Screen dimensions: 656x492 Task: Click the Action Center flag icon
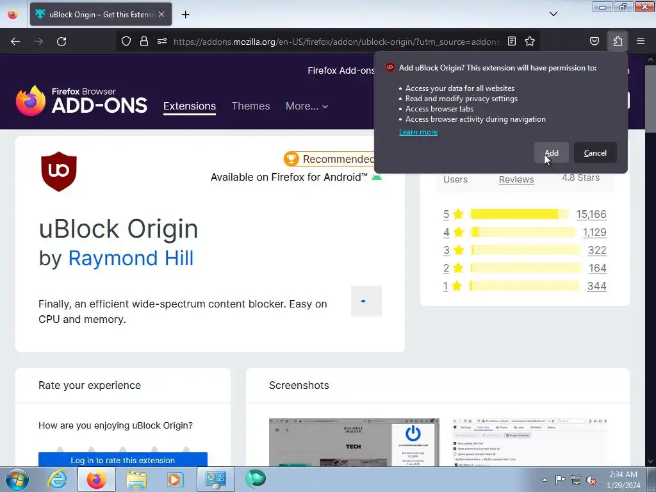point(560,480)
